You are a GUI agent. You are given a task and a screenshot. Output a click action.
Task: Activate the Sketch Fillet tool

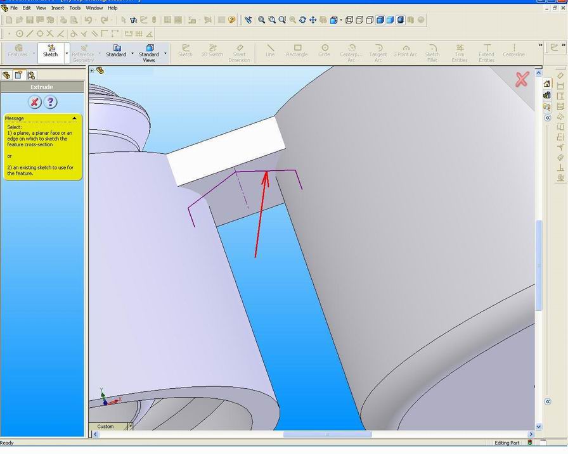tap(432, 49)
